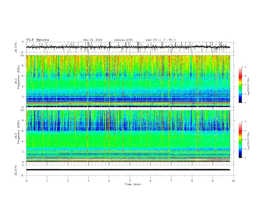This screenshot has height=203, width=263.
Task: Click time axis tick label '5'
Action: [130, 181]
